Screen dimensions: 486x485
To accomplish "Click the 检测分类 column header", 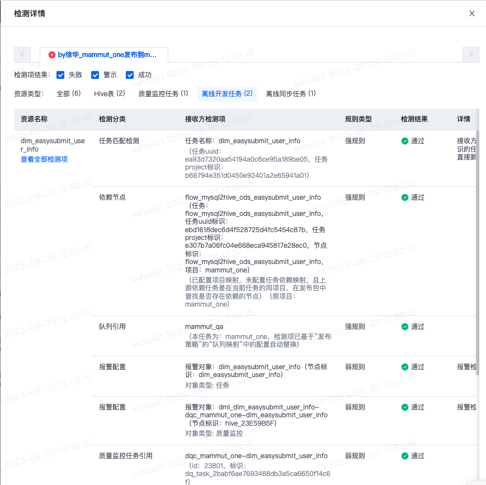I will [112, 119].
